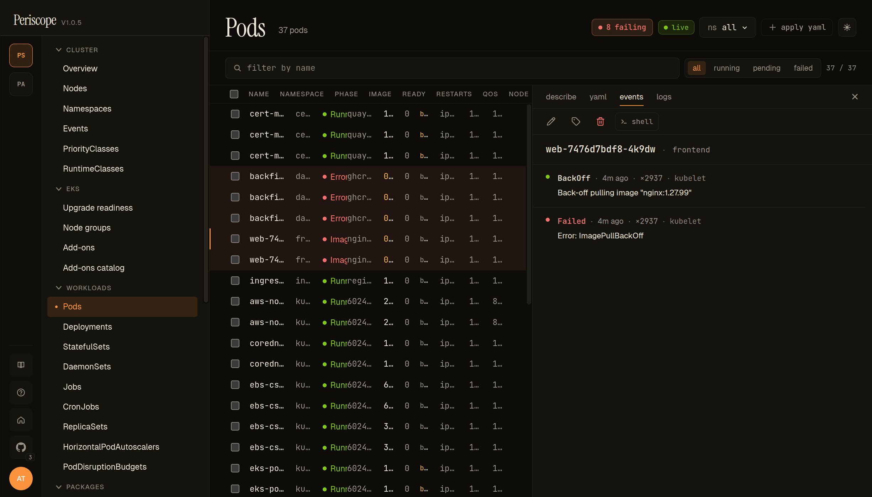This screenshot has height=497, width=872.
Task: Open Events in the sidebar
Action: pos(122,129)
